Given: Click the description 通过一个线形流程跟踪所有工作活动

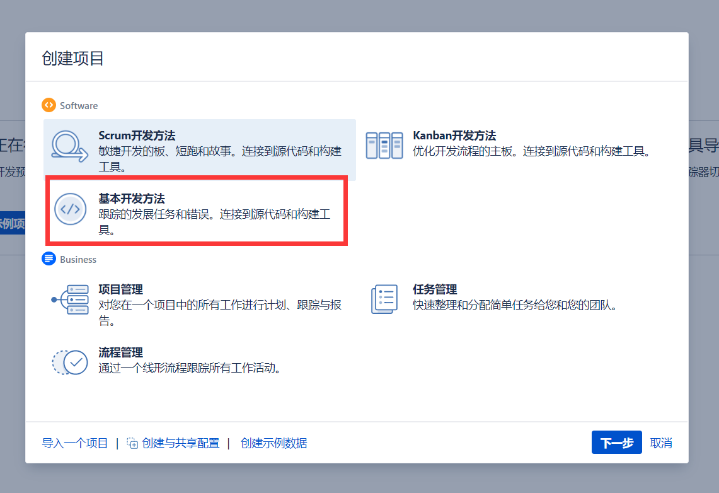Looking at the screenshot, I should pyautogui.click(x=190, y=368).
